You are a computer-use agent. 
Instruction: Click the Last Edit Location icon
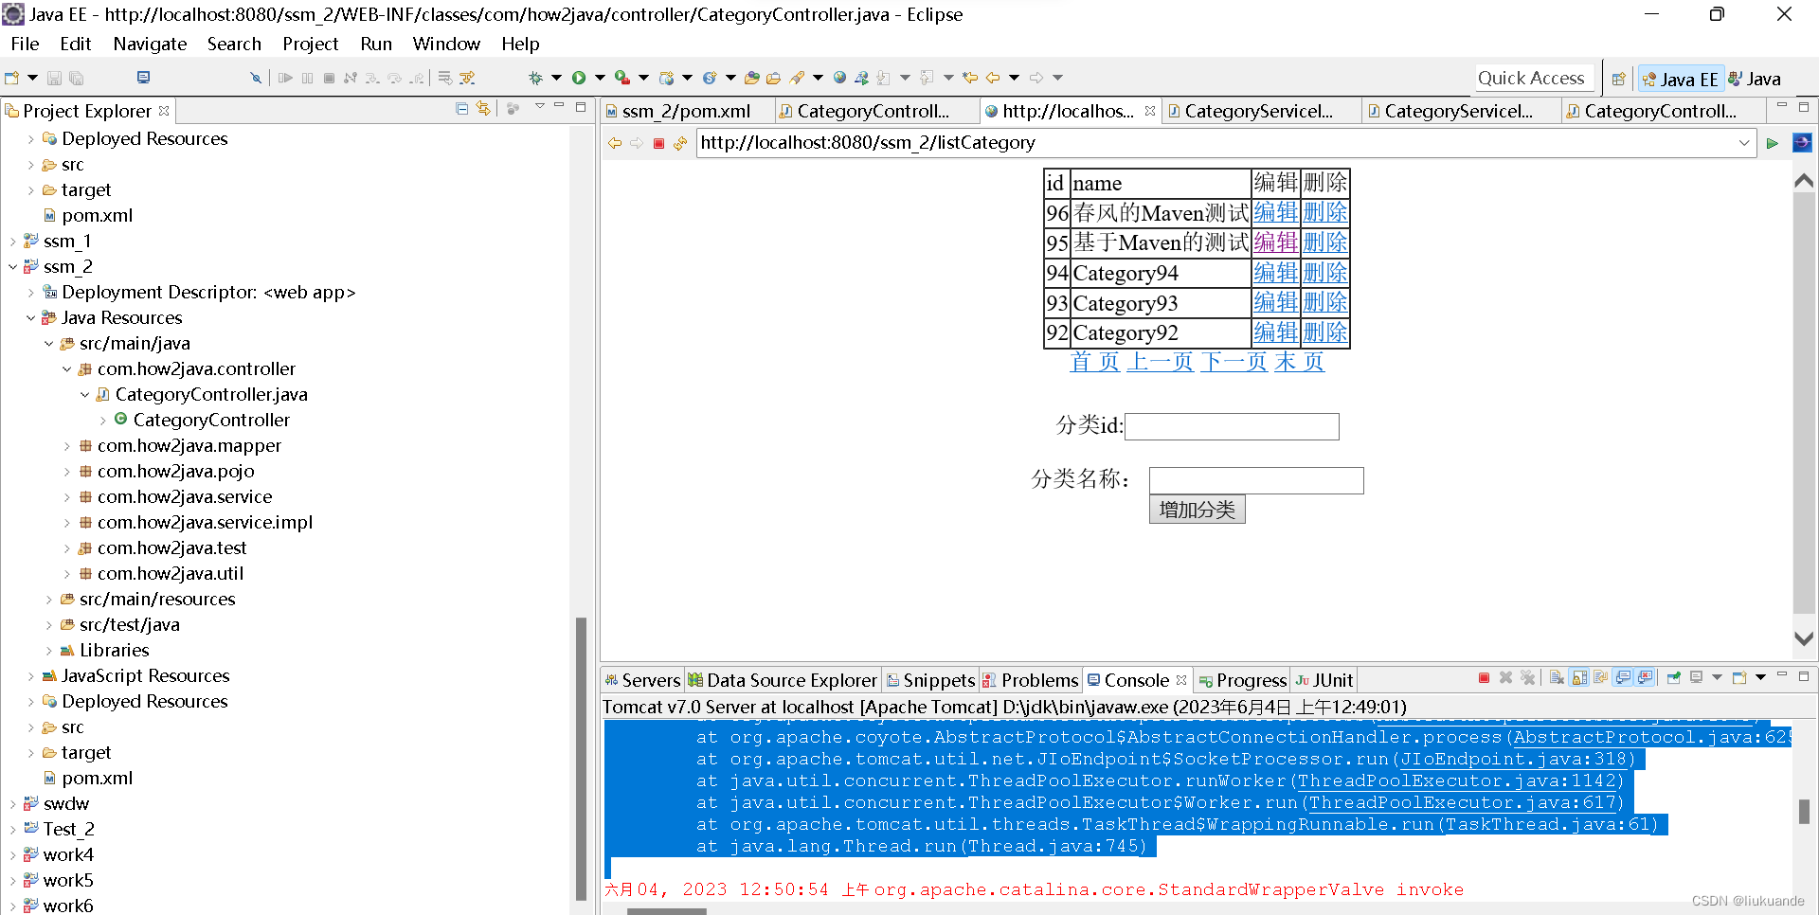(x=970, y=78)
